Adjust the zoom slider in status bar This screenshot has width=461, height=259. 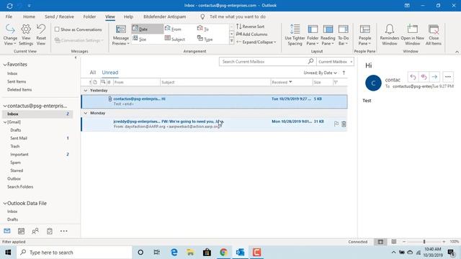424,242
